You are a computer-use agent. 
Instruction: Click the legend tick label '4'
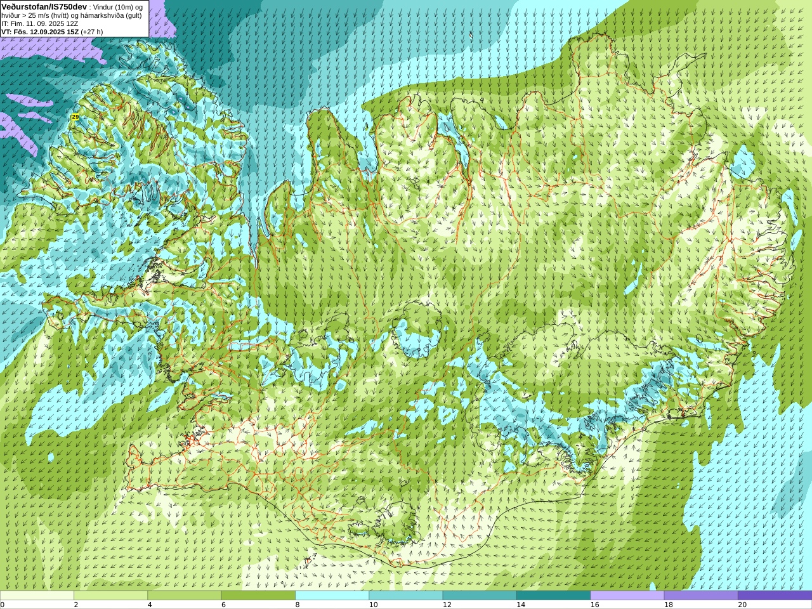[150, 605]
